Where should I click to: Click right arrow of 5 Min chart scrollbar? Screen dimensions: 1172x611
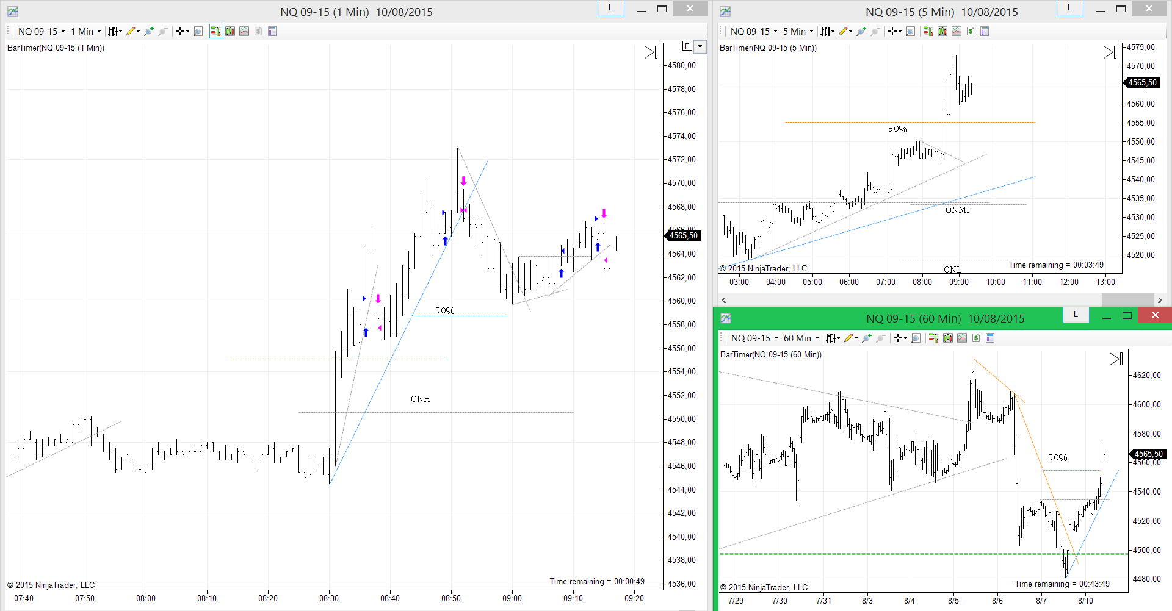tap(1160, 300)
